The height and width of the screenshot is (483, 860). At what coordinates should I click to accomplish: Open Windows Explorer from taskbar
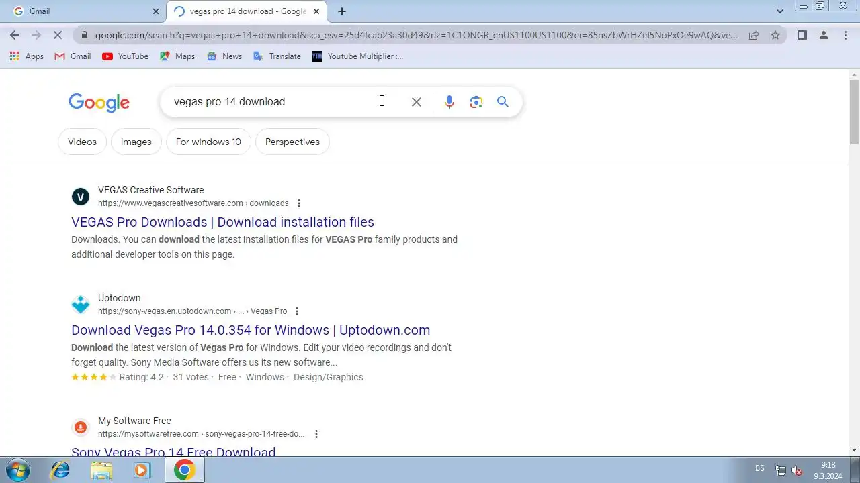(101, 470)
